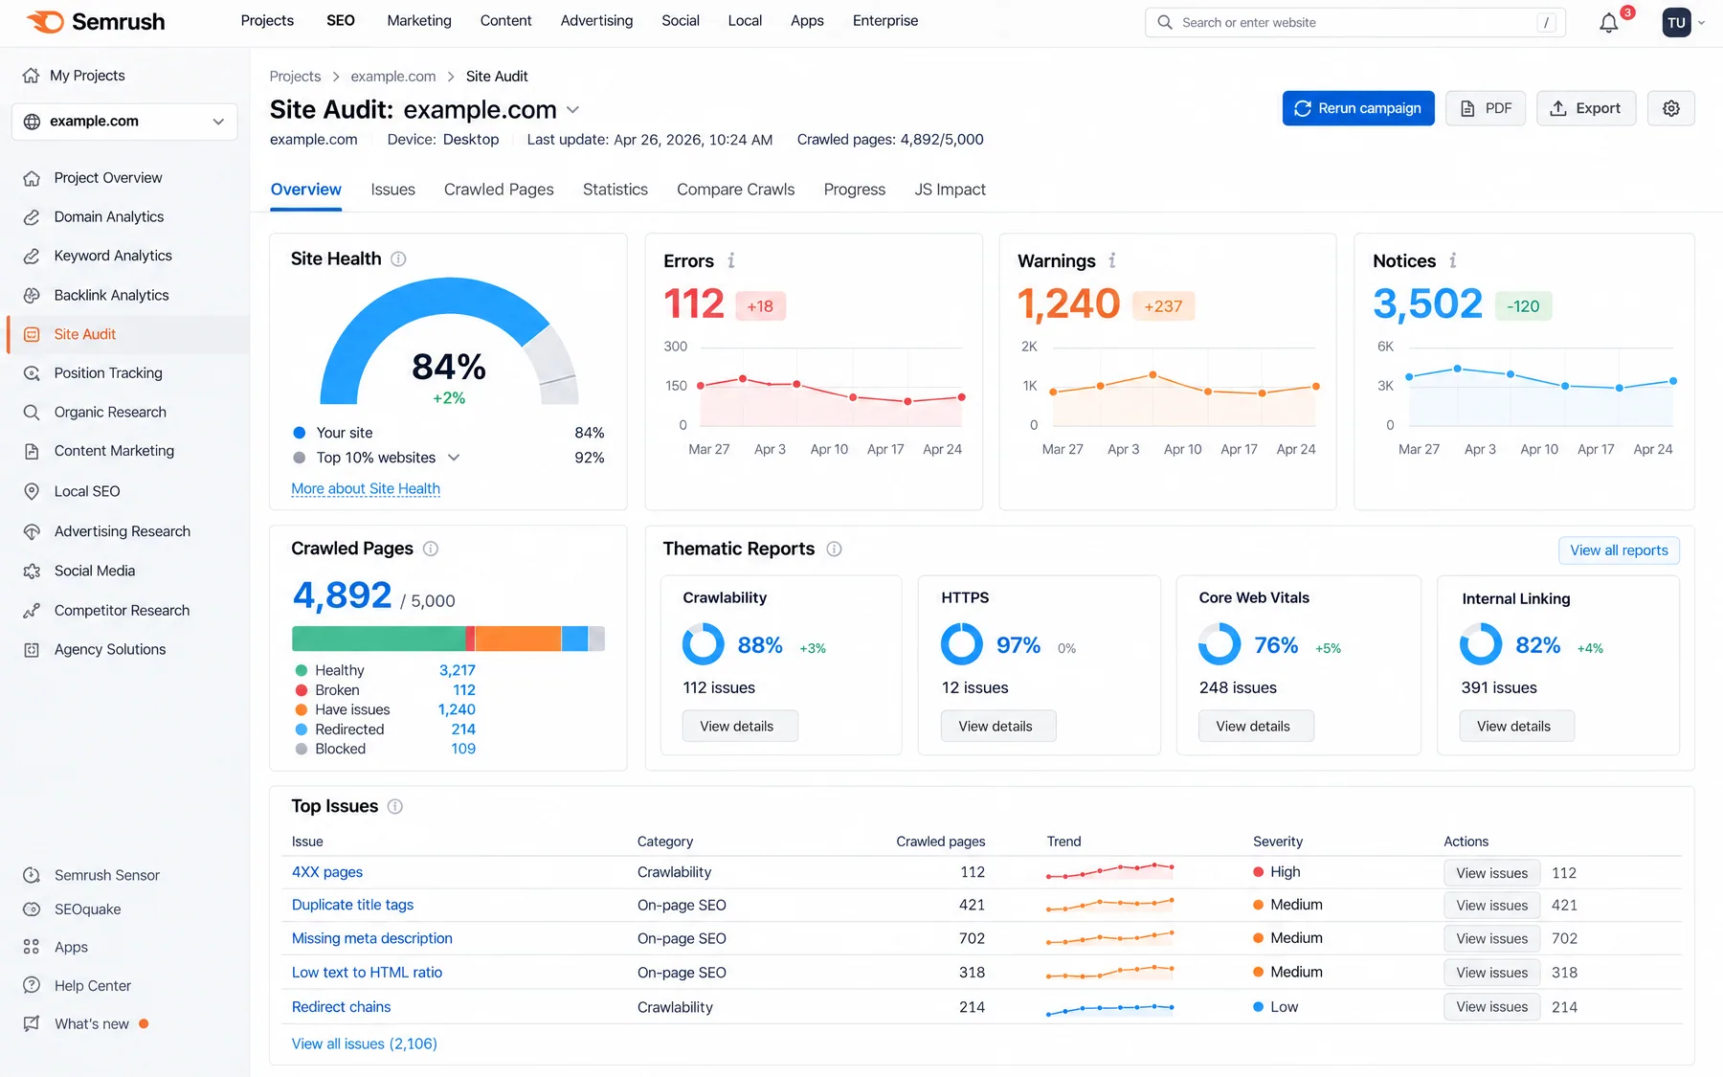Screen dimensions: 1723x1077
Task: Expand the dropdown next to Site Audit title
Action: (x=573, y=110)
